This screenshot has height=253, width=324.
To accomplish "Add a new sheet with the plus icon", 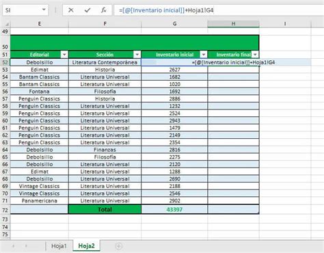I will click(118, 246).
